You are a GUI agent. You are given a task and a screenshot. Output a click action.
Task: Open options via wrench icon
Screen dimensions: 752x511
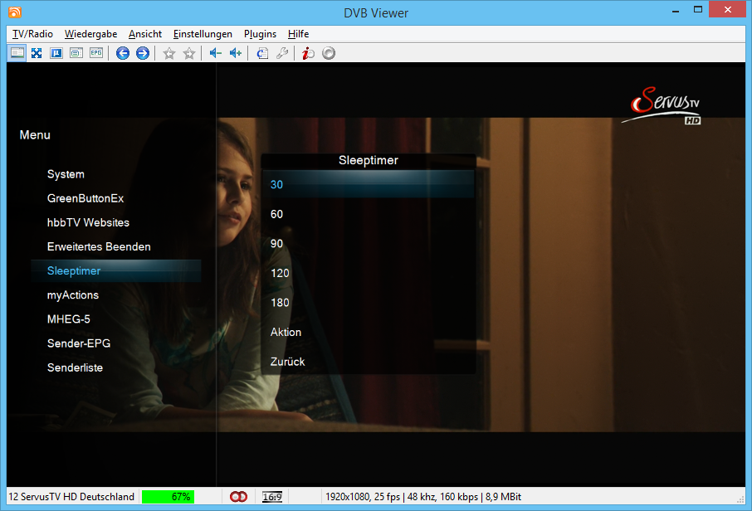(282, 53)
